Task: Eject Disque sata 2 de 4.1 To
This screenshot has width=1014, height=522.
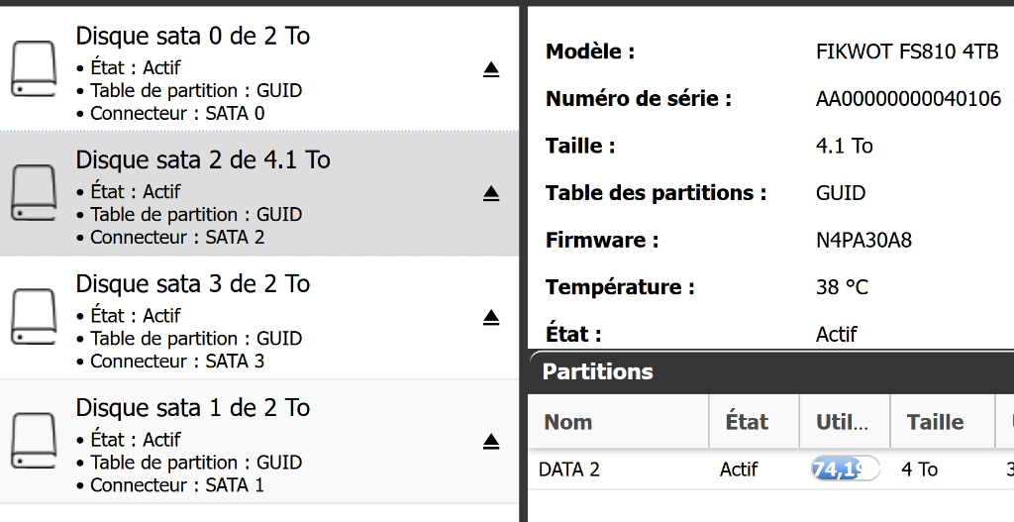Action: (491, 193)
